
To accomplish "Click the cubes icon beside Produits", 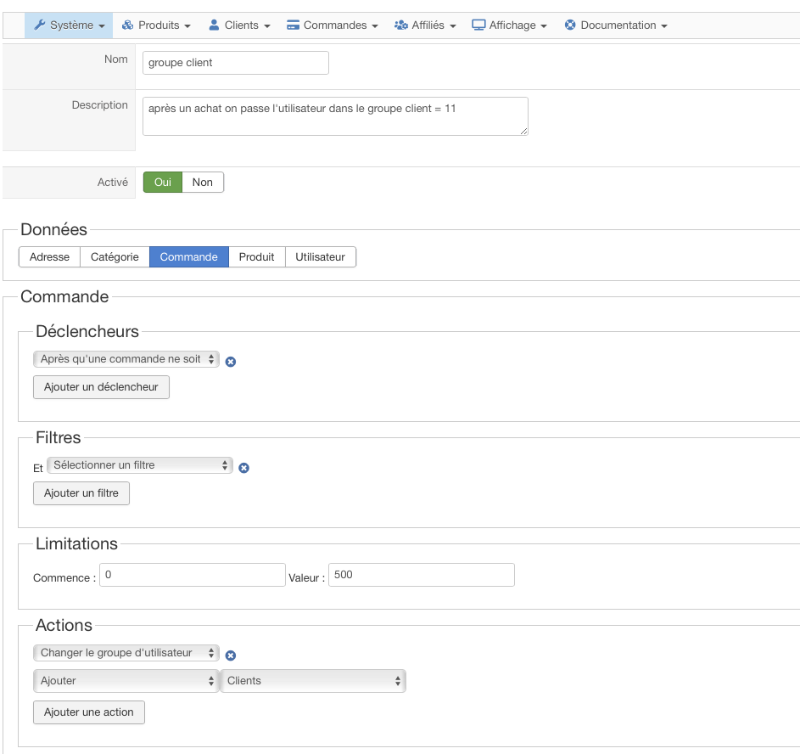I will (128, 25).
